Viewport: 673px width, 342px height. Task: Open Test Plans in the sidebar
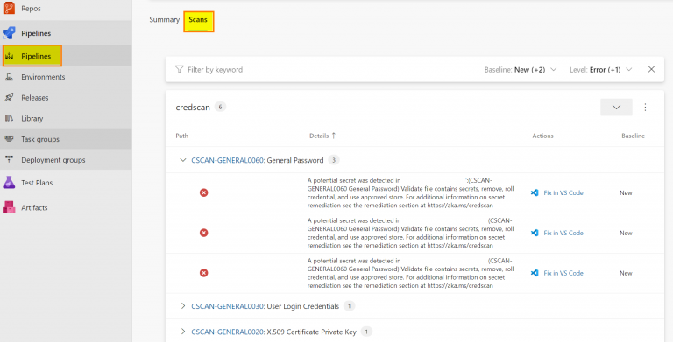pos(37,183)
